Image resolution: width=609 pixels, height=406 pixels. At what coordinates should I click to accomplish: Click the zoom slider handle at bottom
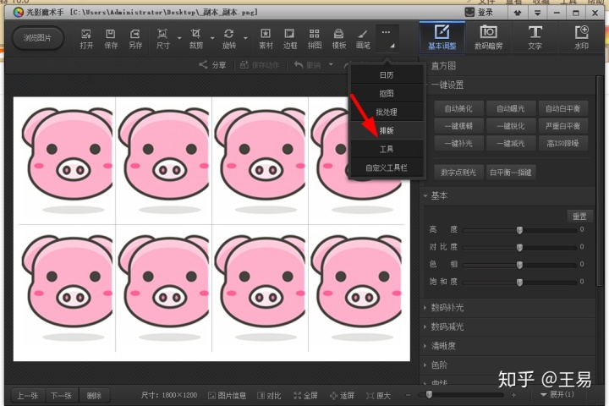[429, 395]
